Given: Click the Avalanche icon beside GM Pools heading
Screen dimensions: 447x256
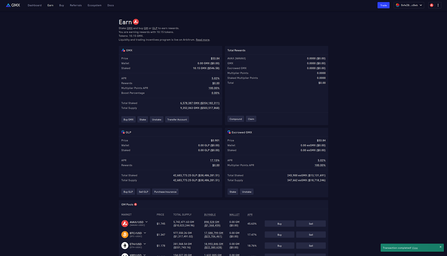Looking at the screenshot, I should 135,204.
